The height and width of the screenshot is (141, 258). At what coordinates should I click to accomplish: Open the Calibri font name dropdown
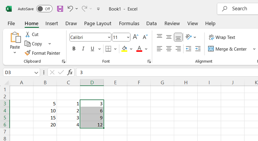pyautogui.click(x=109, y=37)
